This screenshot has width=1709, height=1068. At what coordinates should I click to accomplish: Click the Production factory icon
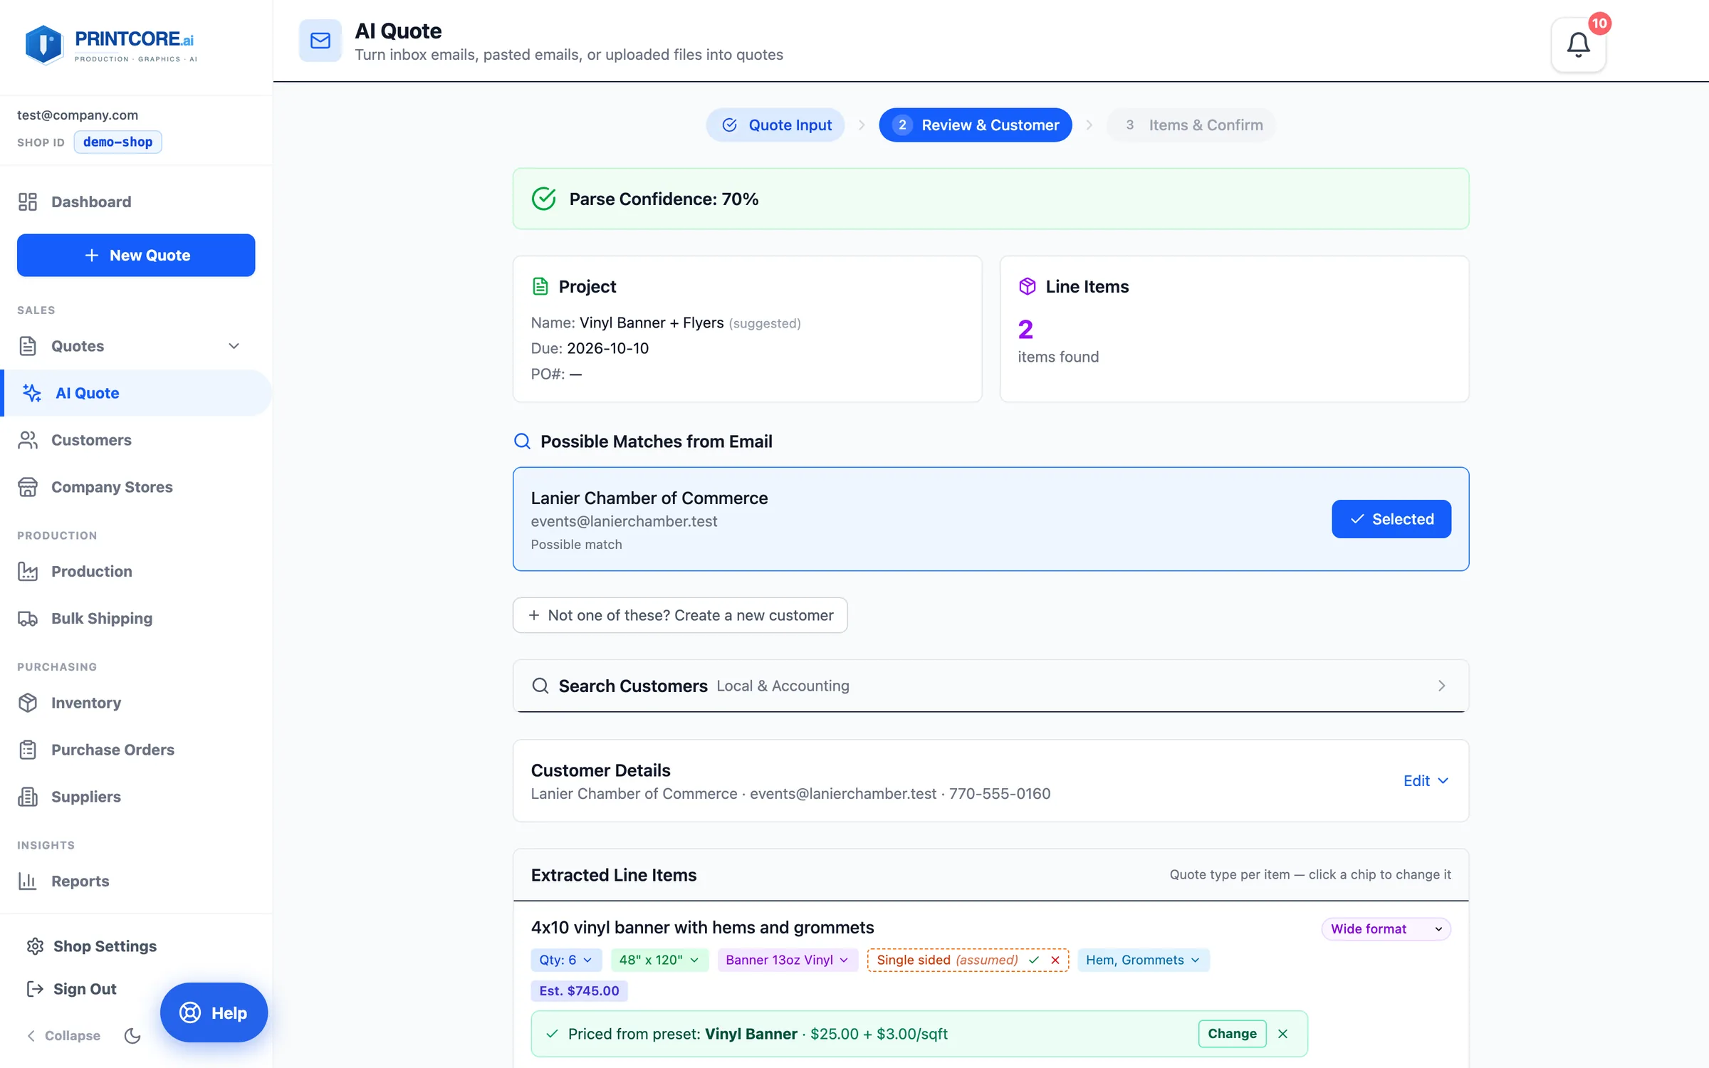point(28,571)
